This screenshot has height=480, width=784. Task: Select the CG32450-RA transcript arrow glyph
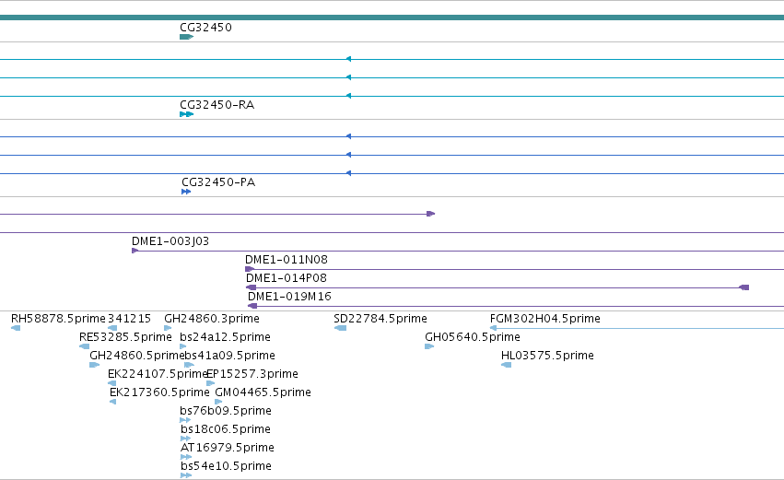tap(186, 114)
